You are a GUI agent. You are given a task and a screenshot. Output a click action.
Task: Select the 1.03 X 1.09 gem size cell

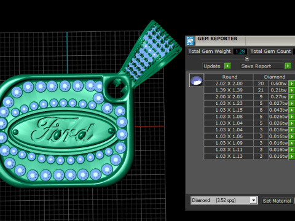229,143
